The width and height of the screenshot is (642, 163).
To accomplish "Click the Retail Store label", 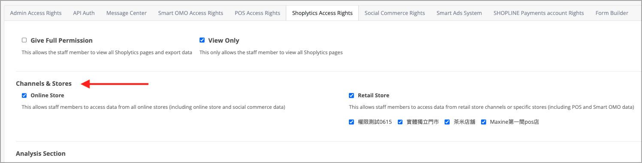I will [373, 95].
